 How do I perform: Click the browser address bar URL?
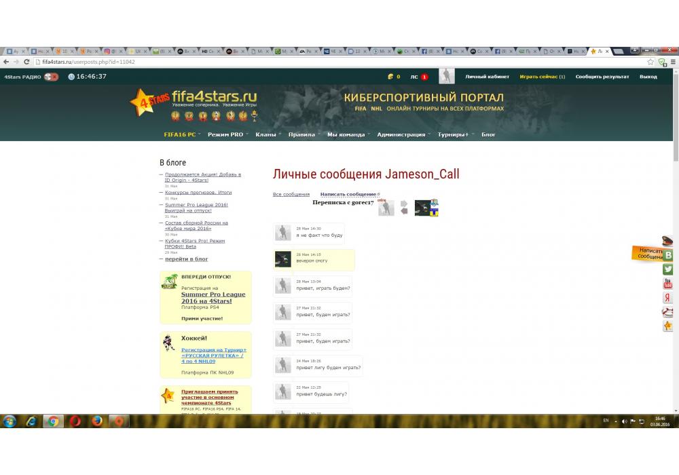coord(88,62)
